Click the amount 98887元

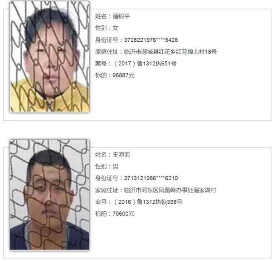[123, 75]
